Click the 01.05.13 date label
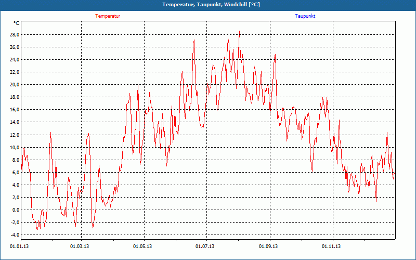Viewport: 416px width, 260px height. tap(142, 246)
